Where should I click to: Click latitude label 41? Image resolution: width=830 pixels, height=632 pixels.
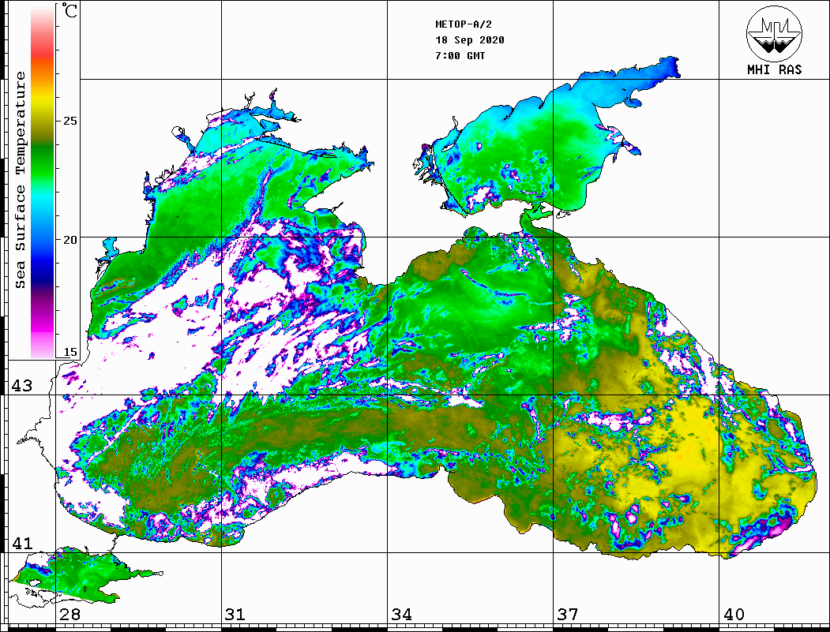[22, 543]
